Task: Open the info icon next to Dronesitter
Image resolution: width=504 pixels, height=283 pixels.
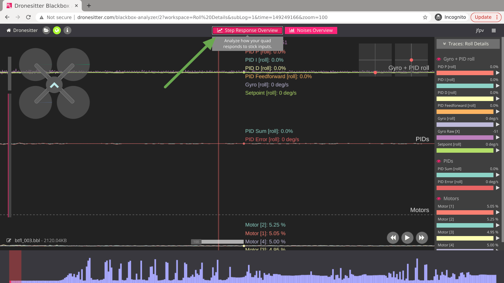Action: point(67,30)
